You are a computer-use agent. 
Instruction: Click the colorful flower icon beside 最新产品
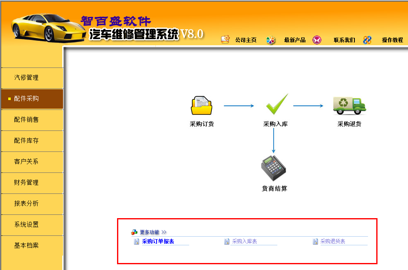(x=271, y=40)
